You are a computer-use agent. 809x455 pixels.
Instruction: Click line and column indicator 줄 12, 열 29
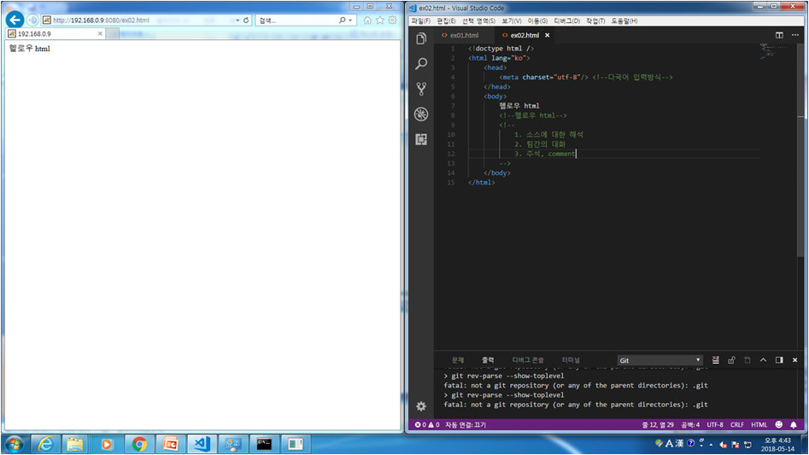click(x=658, y=424)
